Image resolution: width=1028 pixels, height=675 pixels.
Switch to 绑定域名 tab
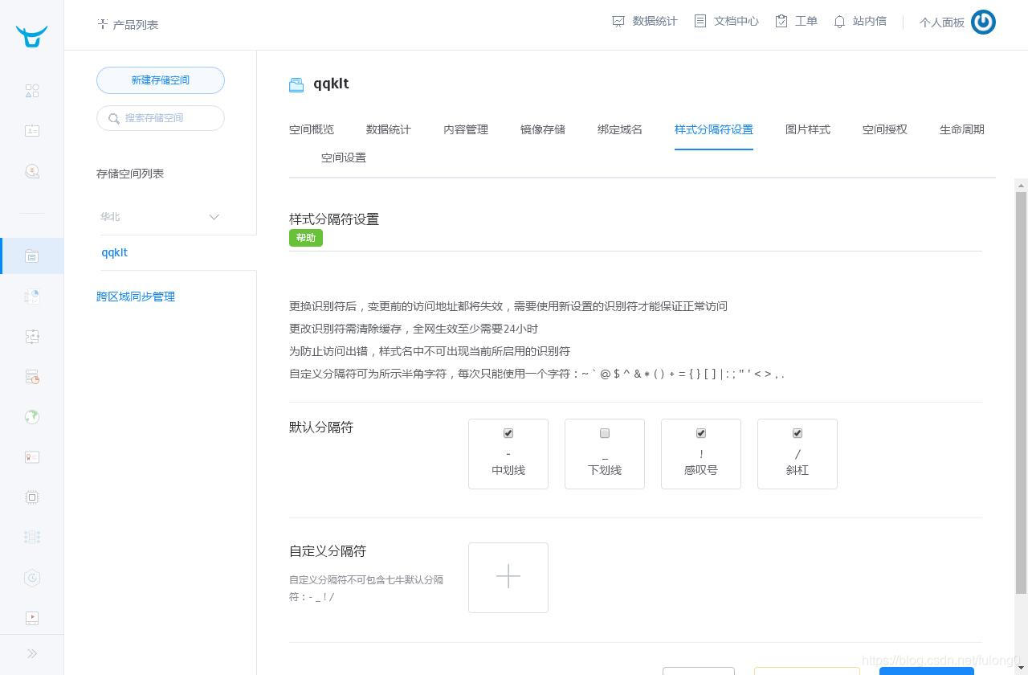click(x=620, y=129)
